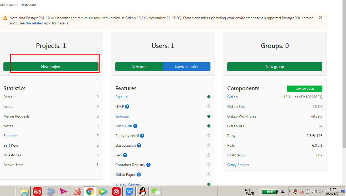The image size is (346, 196).
Task: Select the PostgreSQL version 11.7 value
Action: tap(319, 155)
